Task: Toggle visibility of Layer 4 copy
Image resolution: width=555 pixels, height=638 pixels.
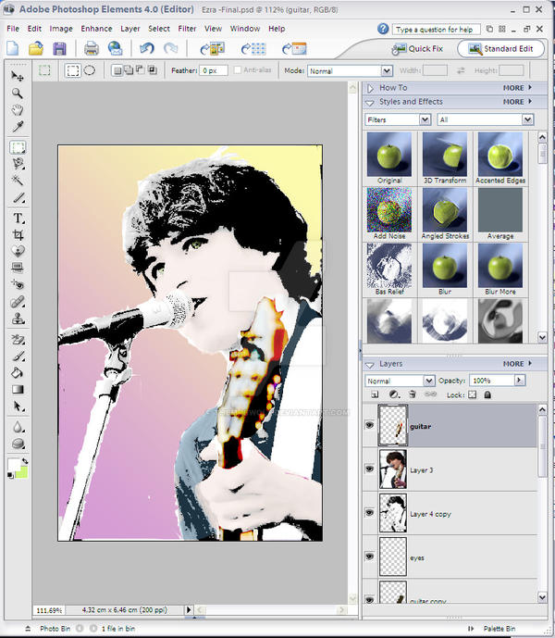Action: [x=369, y=513]
